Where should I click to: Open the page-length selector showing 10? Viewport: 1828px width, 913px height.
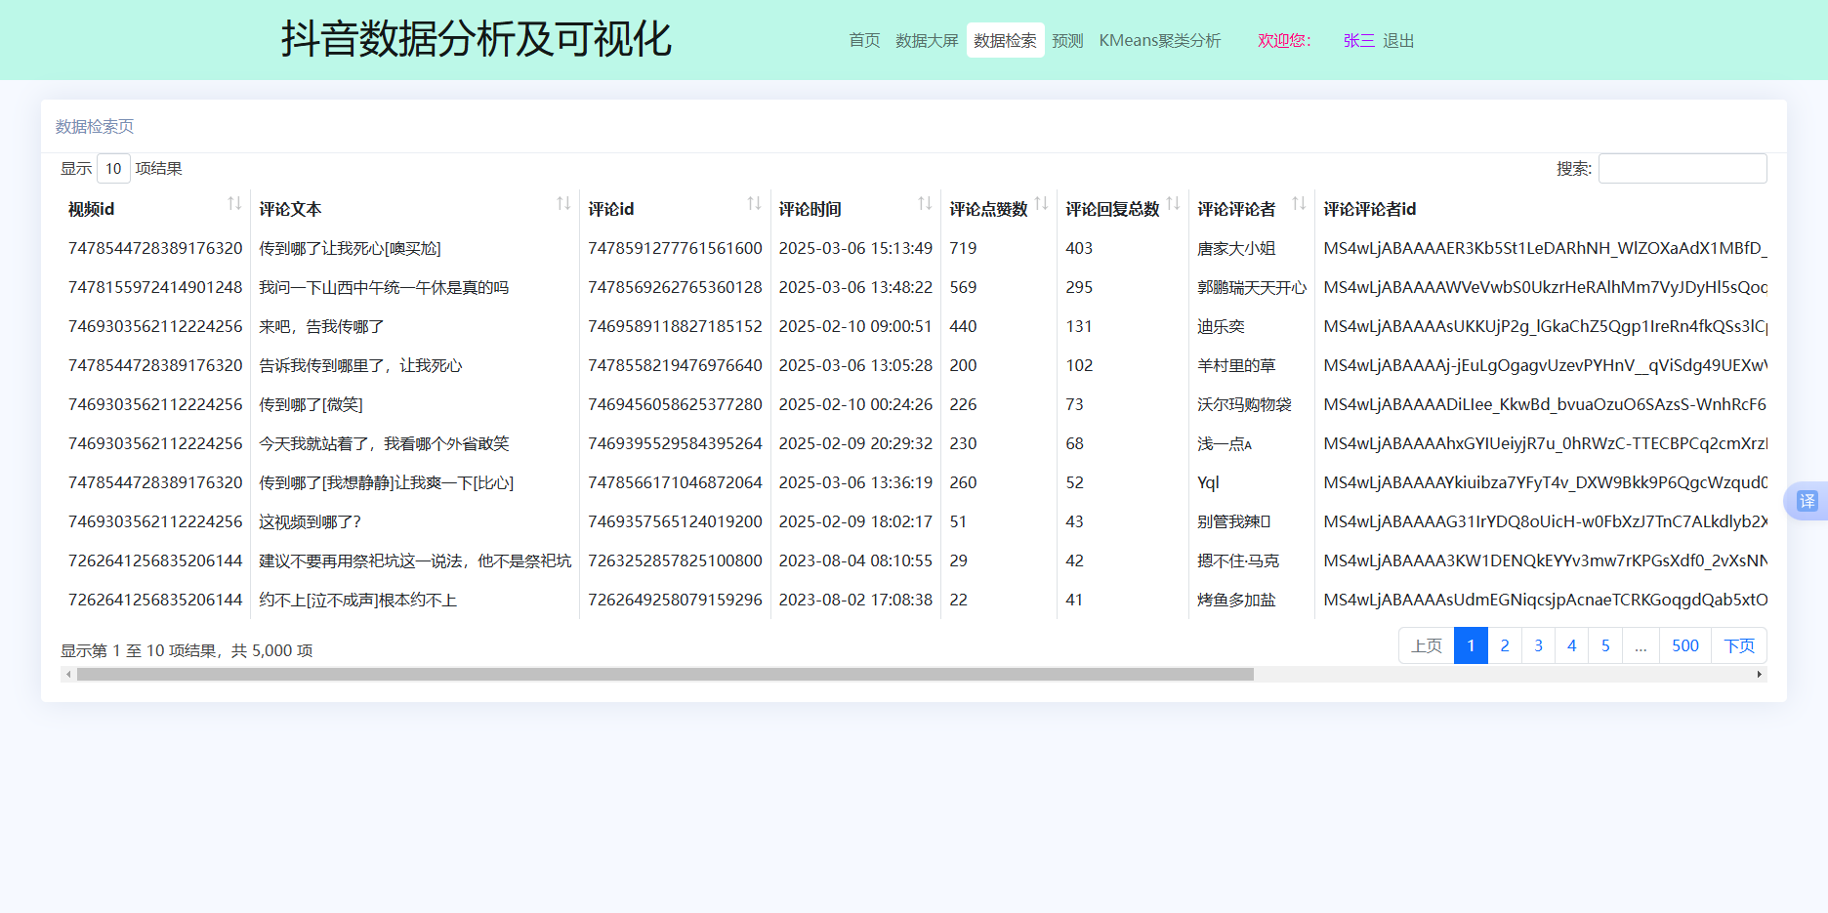click(x=113, y=168)
